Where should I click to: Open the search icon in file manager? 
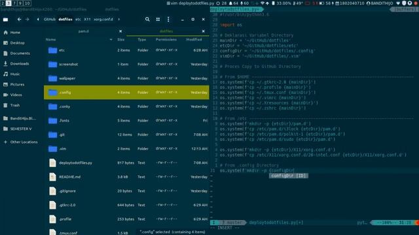point(147,20)
